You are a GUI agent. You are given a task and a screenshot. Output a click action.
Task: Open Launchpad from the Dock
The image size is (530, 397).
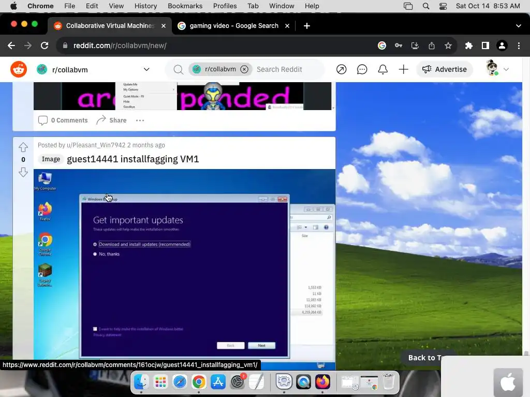[x=160, y=382]
